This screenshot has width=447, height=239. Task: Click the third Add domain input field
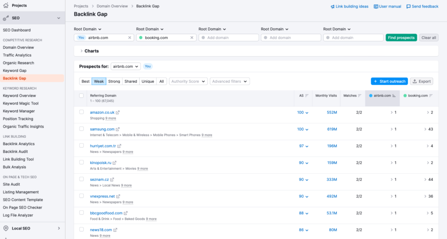(229, 37)
